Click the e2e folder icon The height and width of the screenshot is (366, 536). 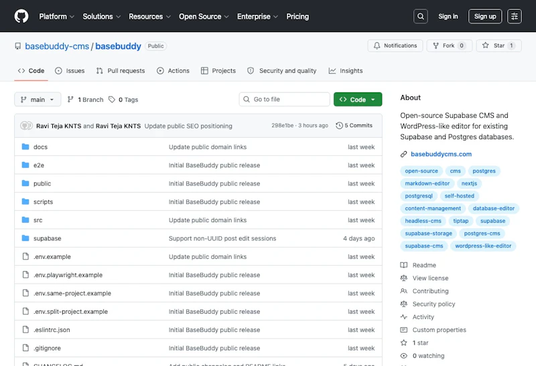[x=25, y=165]
